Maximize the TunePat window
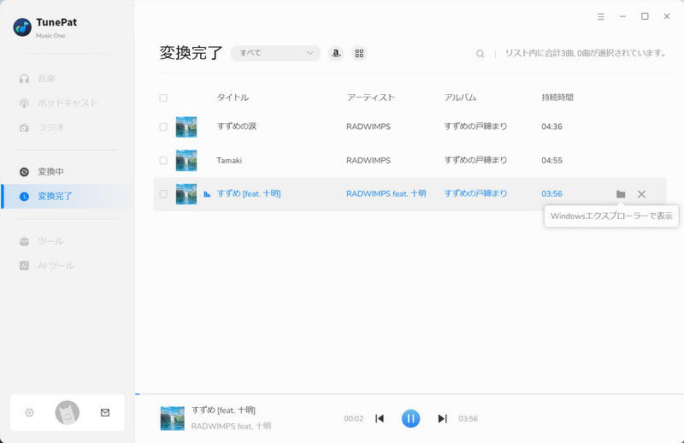Viewport: 684px width, 443px height. [645, 16]
